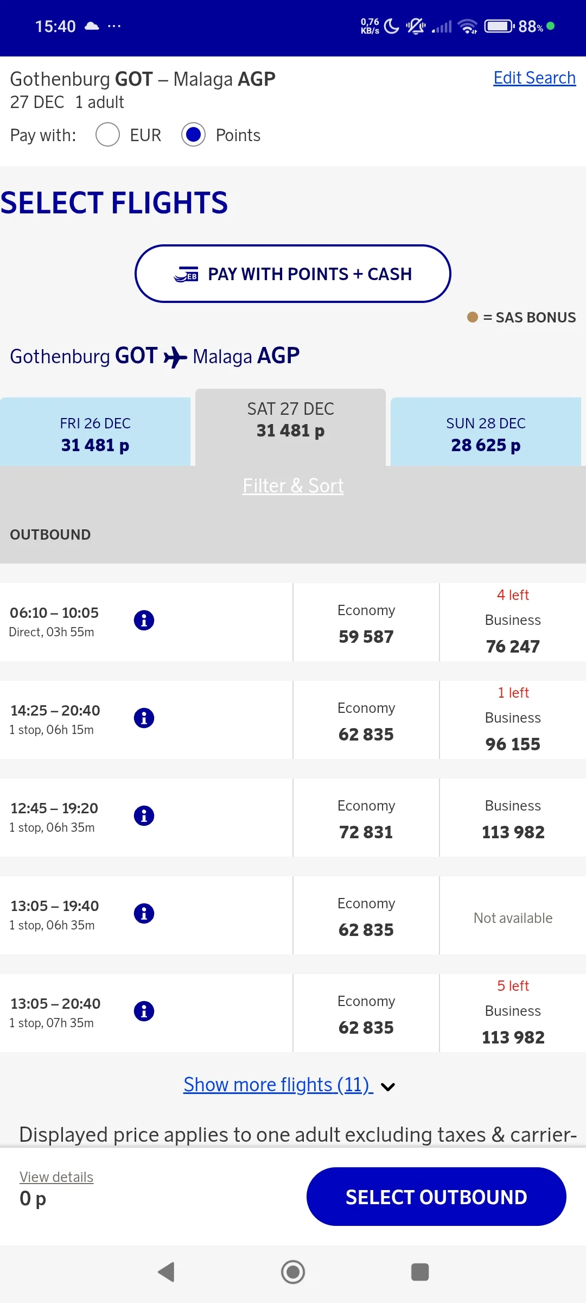The width and height of the screenshot is (586, 1303).
Task: Select EUR as the payment option
Action: click(x=107, y=135)
